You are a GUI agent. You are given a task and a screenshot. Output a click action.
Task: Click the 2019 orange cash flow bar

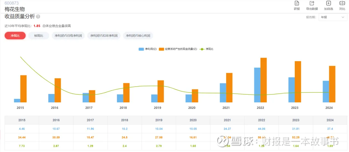point(161,91)
